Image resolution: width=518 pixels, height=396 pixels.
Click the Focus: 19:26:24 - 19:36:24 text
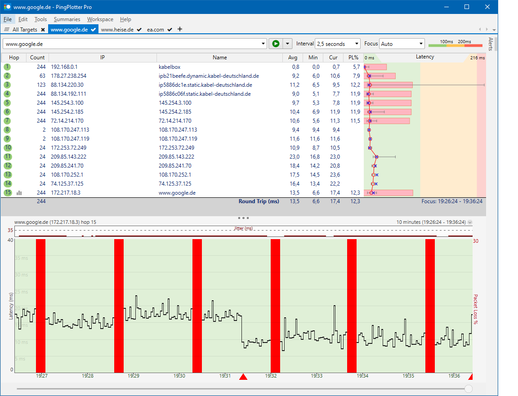451,201
